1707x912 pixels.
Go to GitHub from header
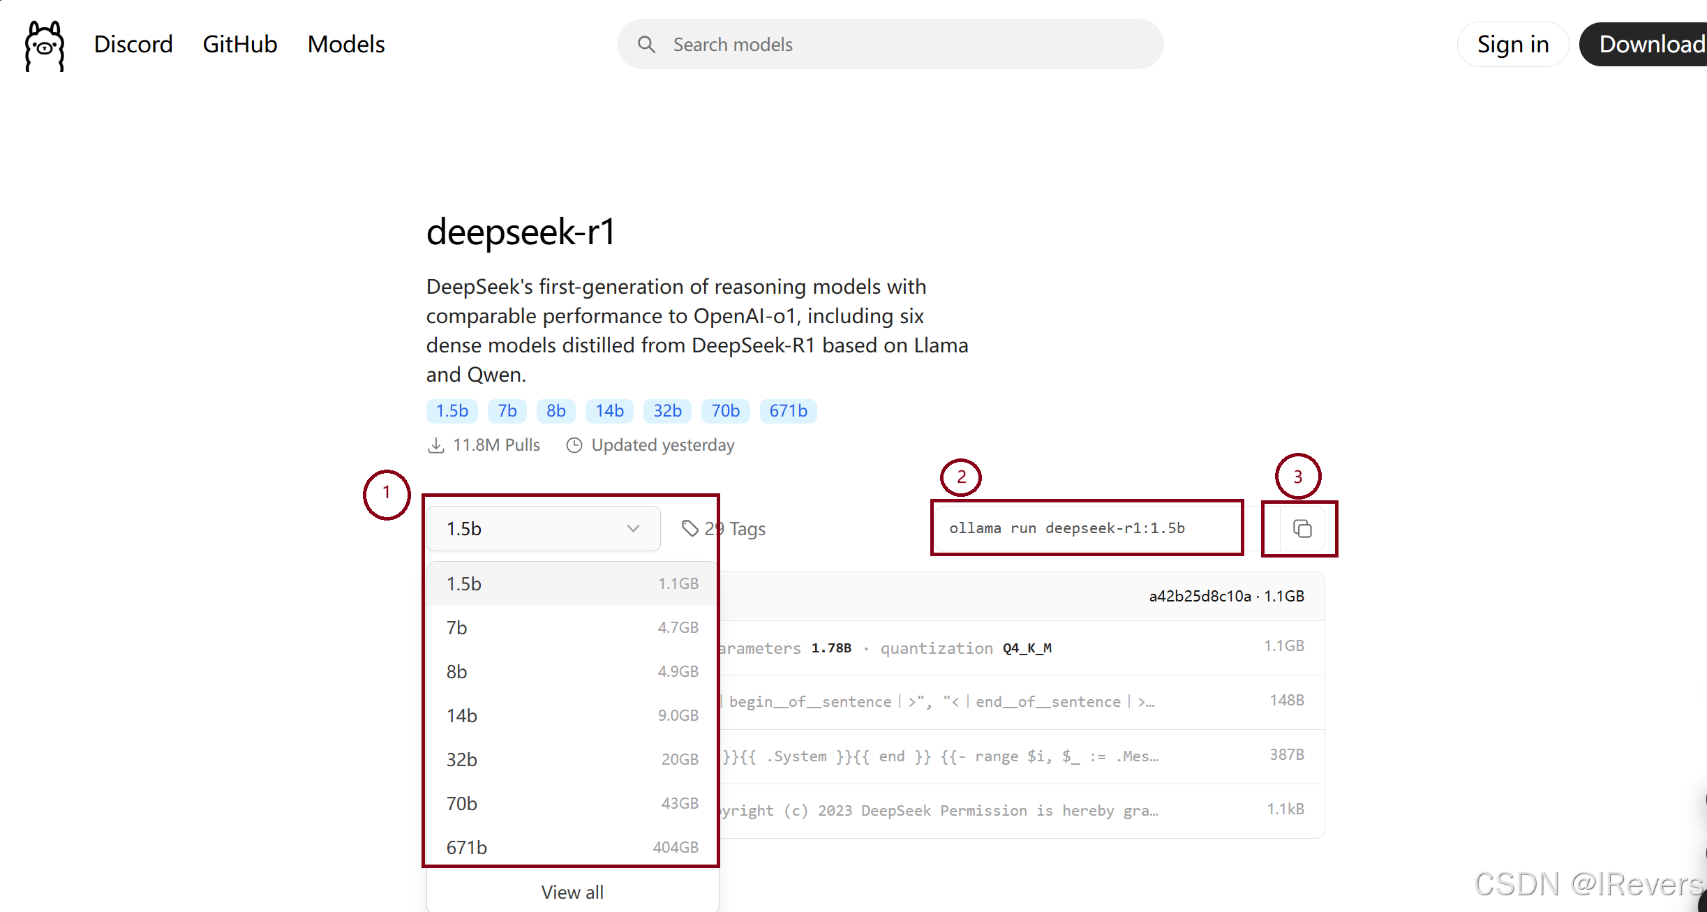coord(240,45)
